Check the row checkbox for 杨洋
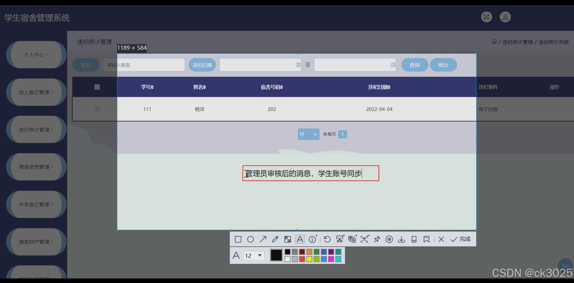This screenshot has height=283, width=574. click(x=97, y=109)
